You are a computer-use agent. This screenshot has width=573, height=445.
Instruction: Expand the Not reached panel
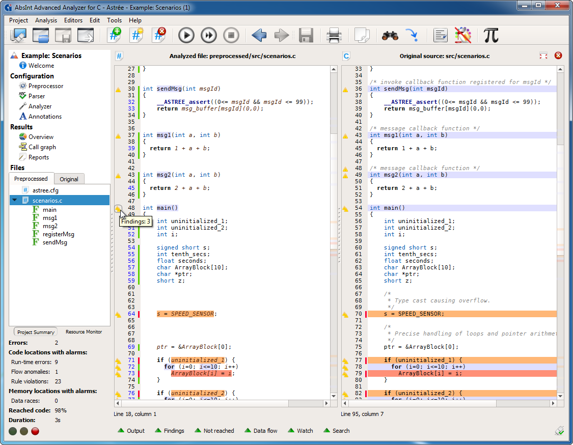[x=214, y=431]
